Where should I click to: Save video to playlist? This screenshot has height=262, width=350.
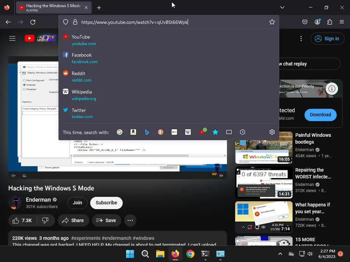point(106,220)
